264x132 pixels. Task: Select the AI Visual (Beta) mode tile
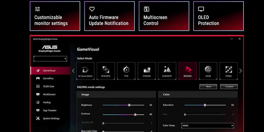click(x=85, y=71)
